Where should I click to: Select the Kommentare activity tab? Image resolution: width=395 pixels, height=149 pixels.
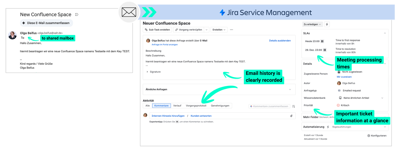click(x=161, y=106)
